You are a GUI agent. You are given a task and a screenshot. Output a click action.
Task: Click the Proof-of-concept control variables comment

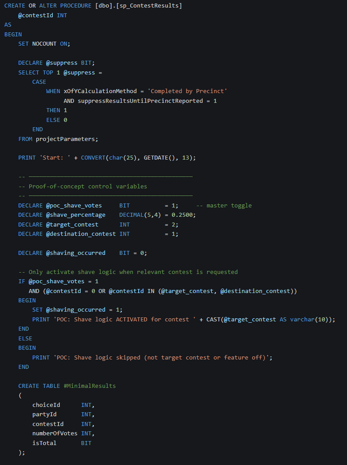[x=87, y=186]
